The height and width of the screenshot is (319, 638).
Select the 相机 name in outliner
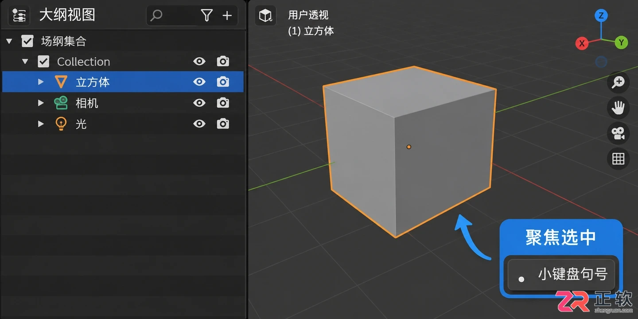tap(87, 103)
